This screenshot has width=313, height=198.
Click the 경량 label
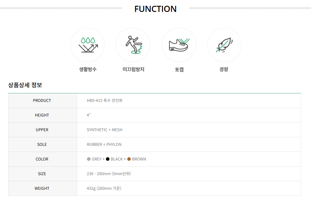click(x=224, y=69)
